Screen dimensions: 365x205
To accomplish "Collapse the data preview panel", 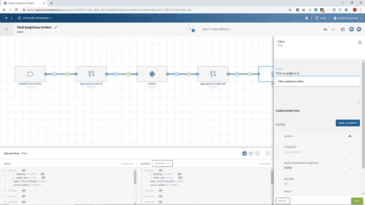I will (268, 154).
